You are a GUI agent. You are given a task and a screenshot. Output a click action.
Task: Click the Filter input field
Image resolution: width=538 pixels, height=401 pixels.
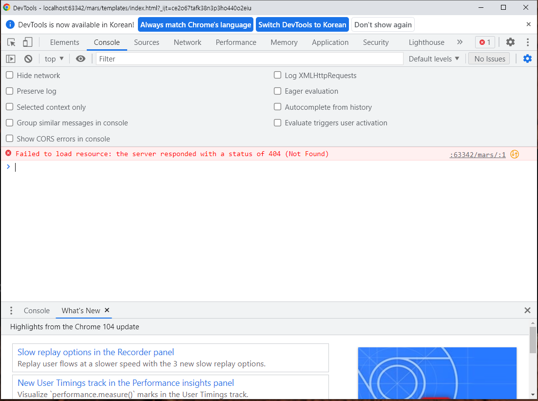point(250,59)
